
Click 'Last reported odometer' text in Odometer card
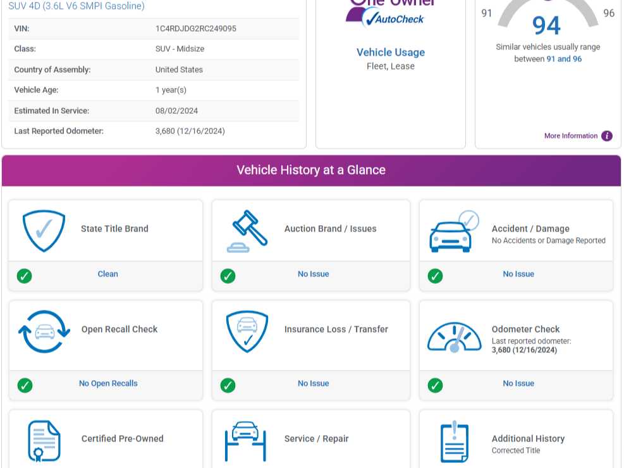coord(531,342)
